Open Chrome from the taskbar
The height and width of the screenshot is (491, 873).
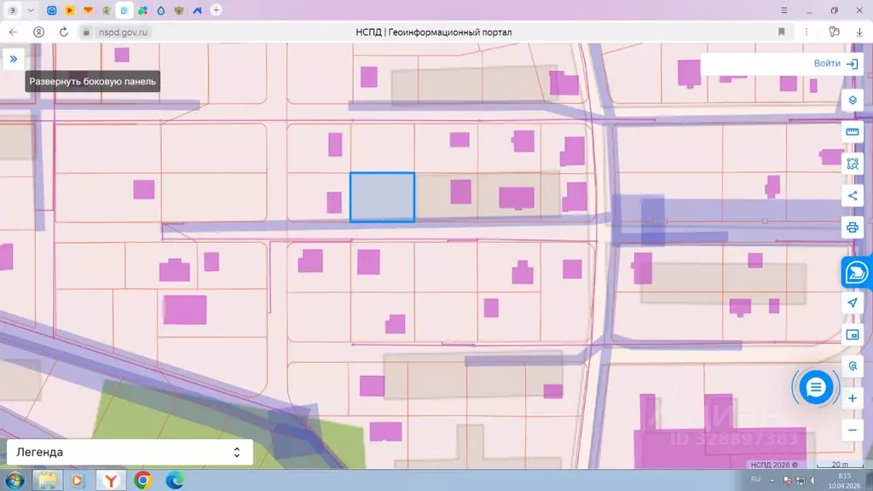pos(143,480)
